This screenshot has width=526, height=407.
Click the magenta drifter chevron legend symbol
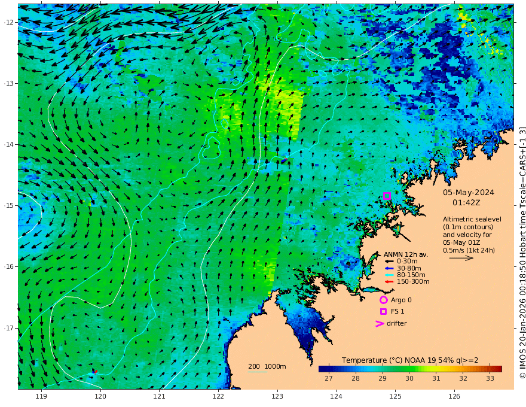(x=380, y=323)
